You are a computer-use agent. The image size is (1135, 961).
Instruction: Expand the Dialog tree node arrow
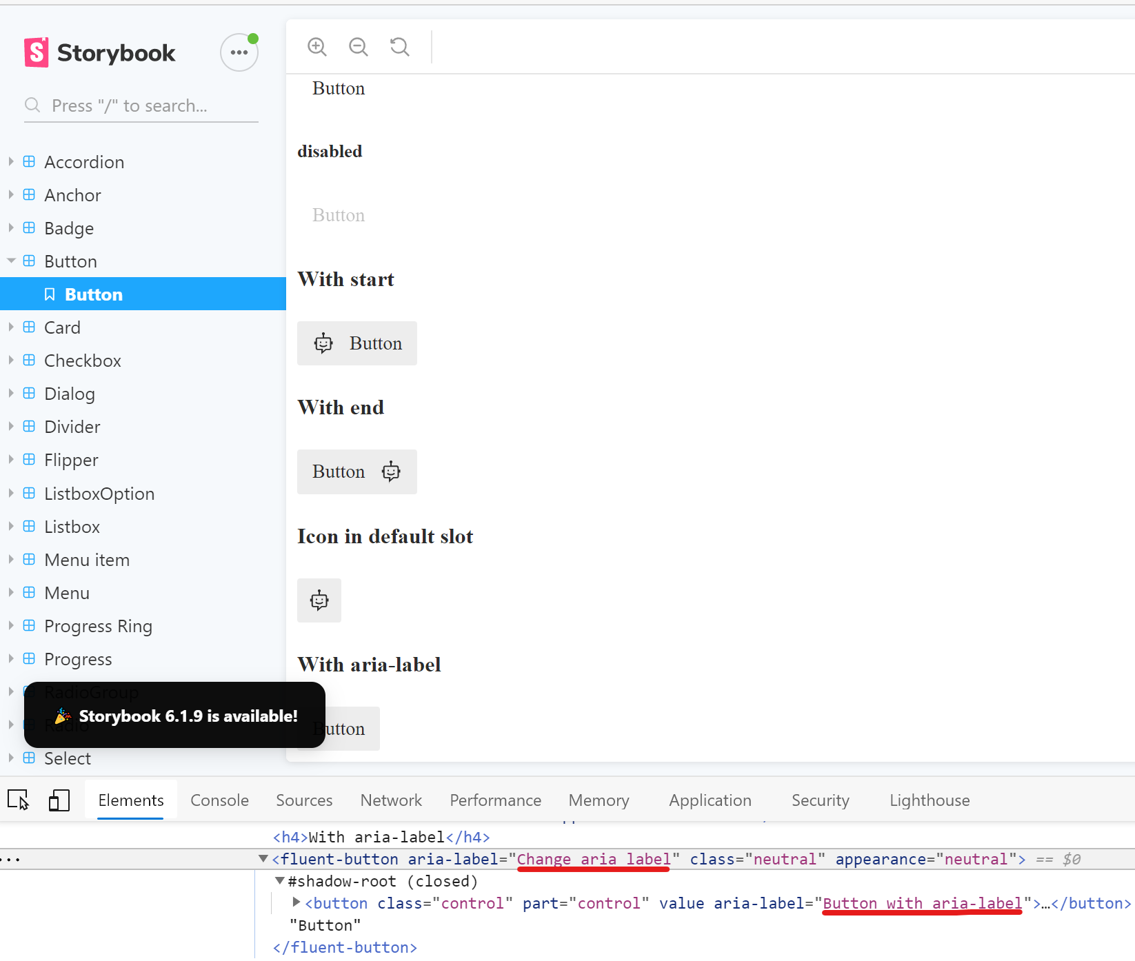(x=11, y=393)
